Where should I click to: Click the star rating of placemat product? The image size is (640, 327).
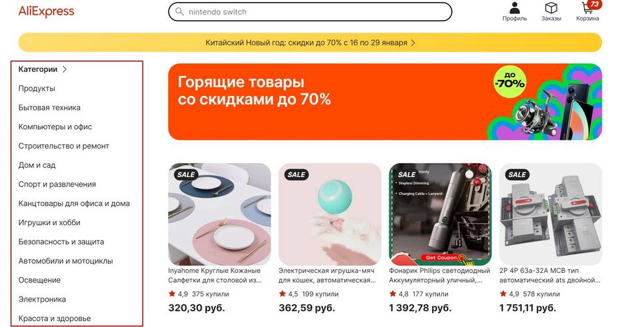pyautogui.click(x=172, y=294)
